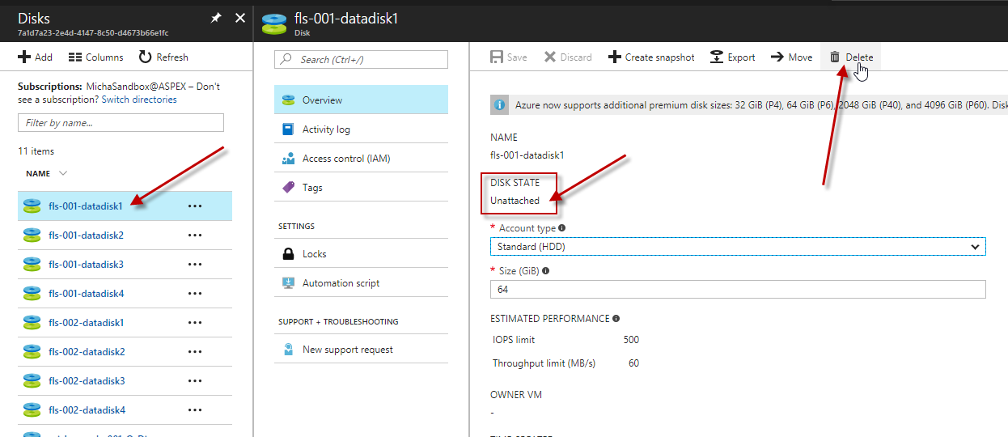This screenshot has height=437, width=1008.
Task: Click the Size (GiB) field
Action: click(738, 289)
